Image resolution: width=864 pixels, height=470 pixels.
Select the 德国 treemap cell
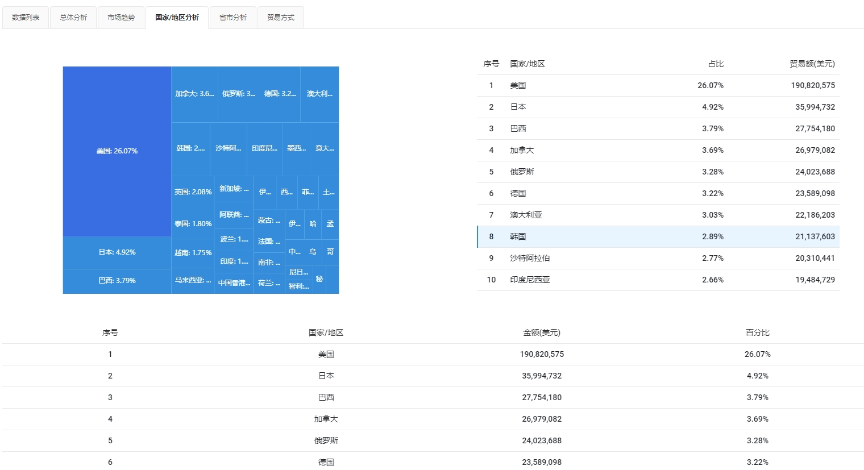coord(280,94)
